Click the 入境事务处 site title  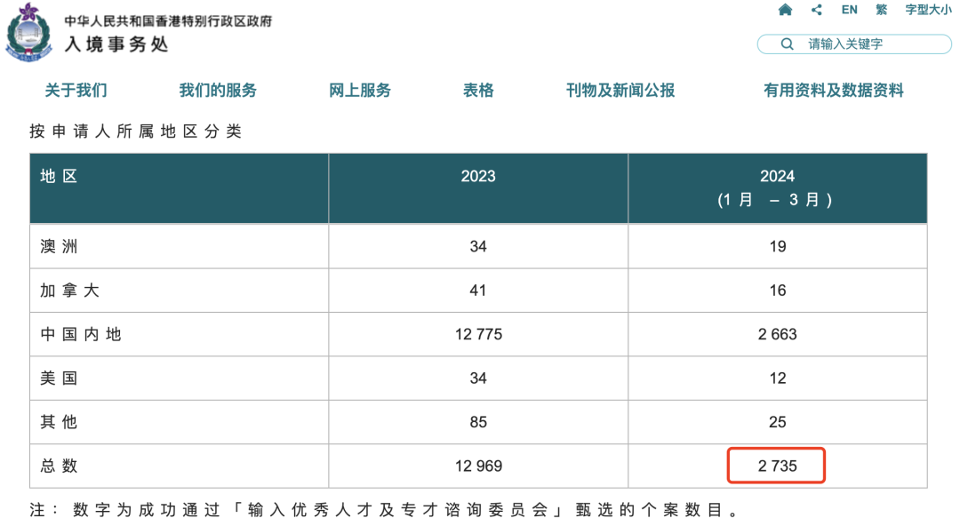coord(116,44)
